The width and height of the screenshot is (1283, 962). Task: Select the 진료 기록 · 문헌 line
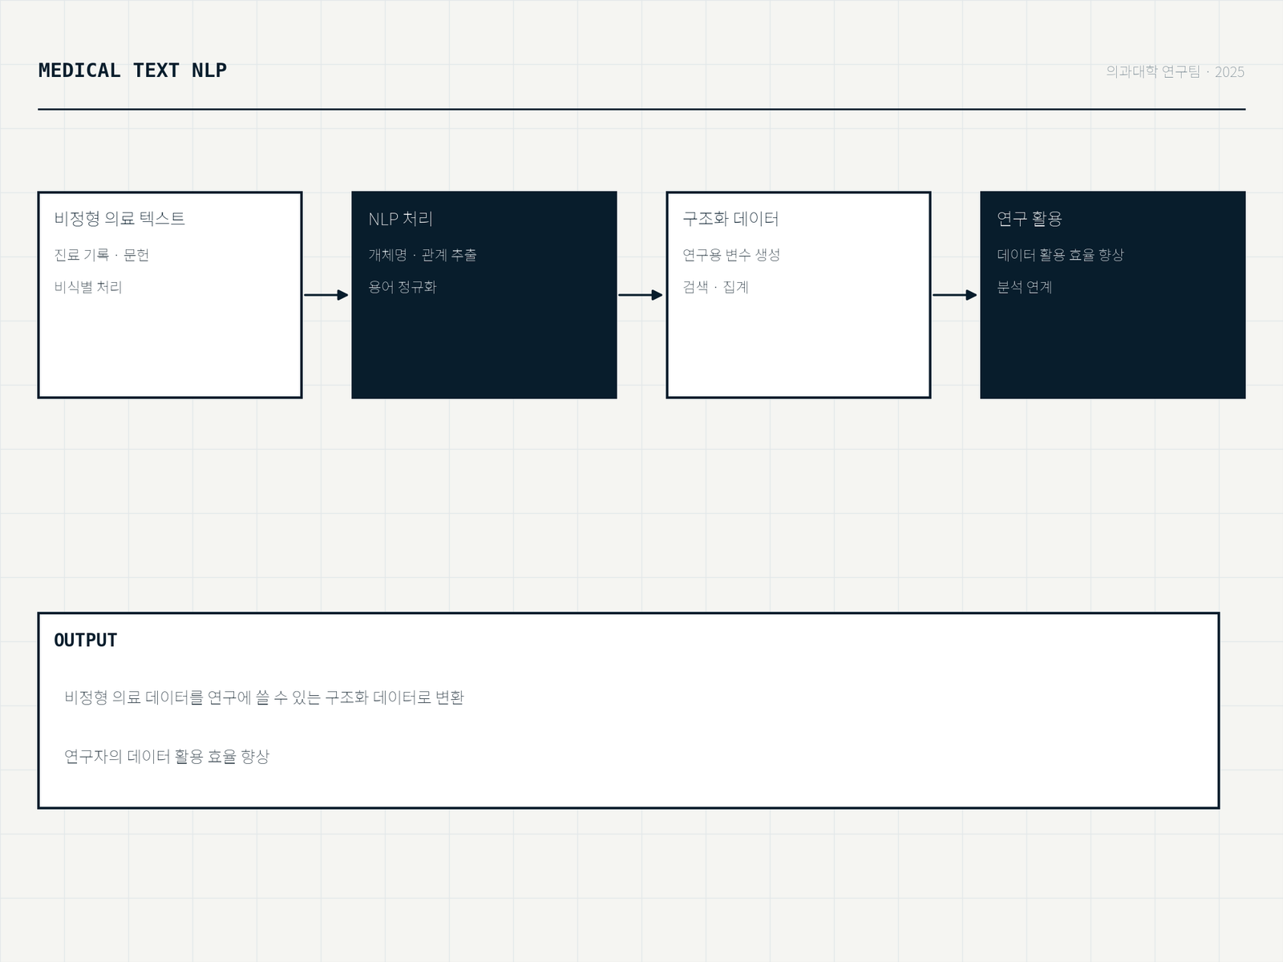tap(102, 255)
